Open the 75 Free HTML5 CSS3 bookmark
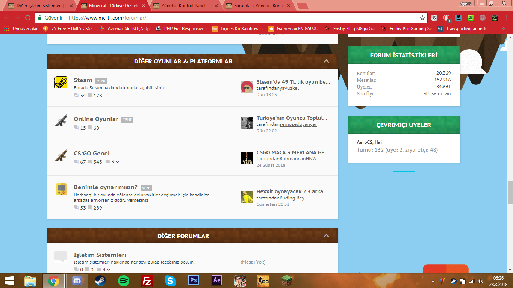The height and width of the screenshot is (288, 513). pos(68,29)
